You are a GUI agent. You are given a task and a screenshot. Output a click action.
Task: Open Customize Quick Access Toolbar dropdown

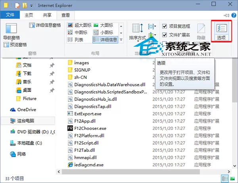pos(31,6)
